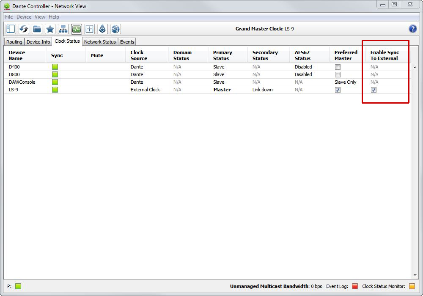The height and width of the screenshot is (296, 423).
Task: Sort by the Clock Source column header
Action: pyautogui.click(x=147, y=55)
